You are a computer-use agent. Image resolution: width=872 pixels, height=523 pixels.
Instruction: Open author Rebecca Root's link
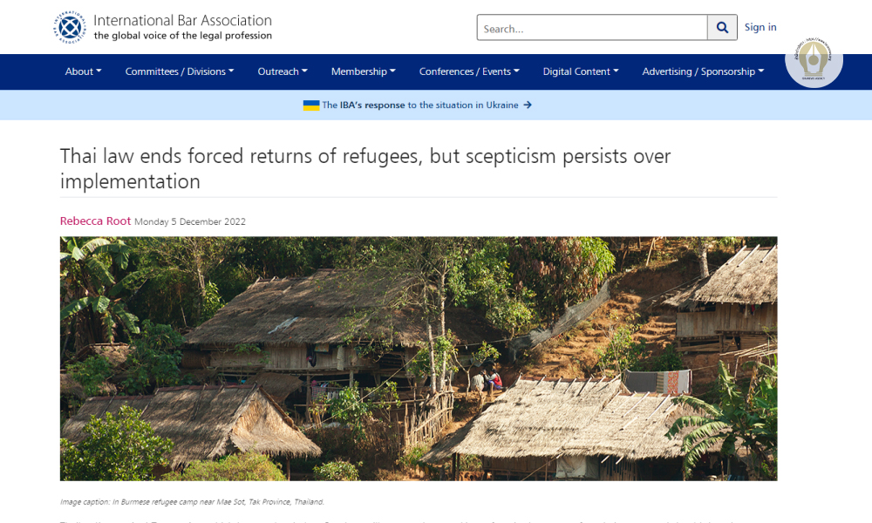(95, 221)
